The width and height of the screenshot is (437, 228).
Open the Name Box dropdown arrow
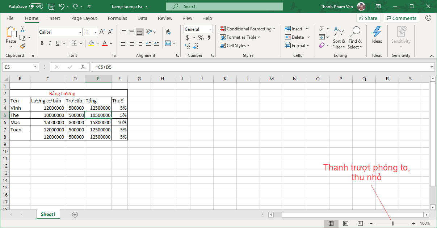(35, 67)
